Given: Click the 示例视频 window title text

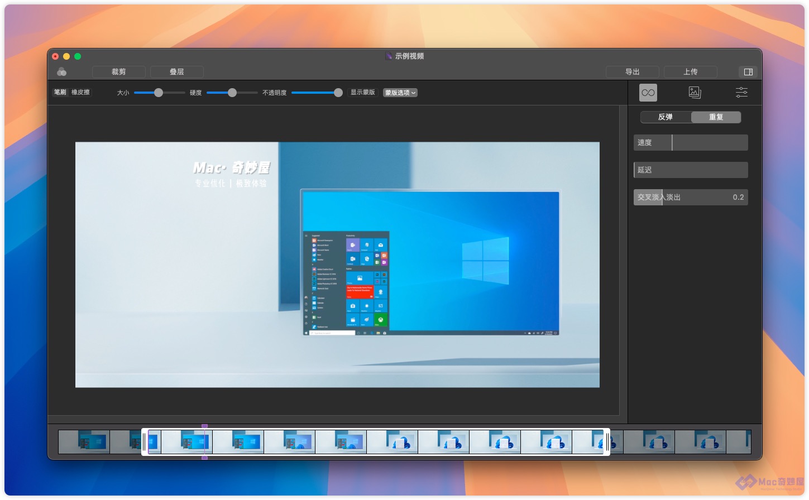Looking at the screenshot, I should tap(410, 56).
